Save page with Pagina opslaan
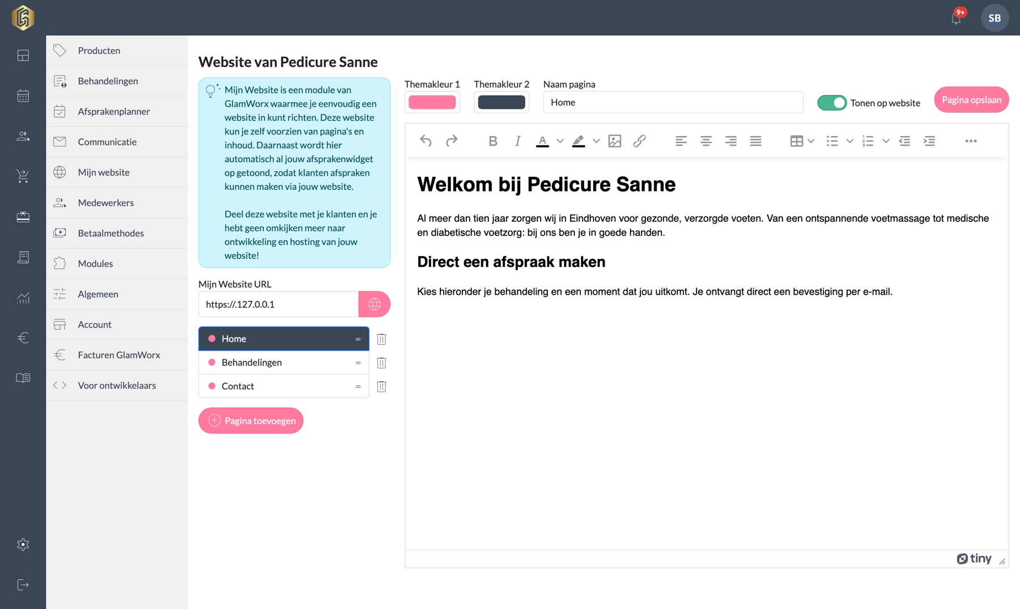This screenshot has width=1020, height=609. click(x=971, y=100)
